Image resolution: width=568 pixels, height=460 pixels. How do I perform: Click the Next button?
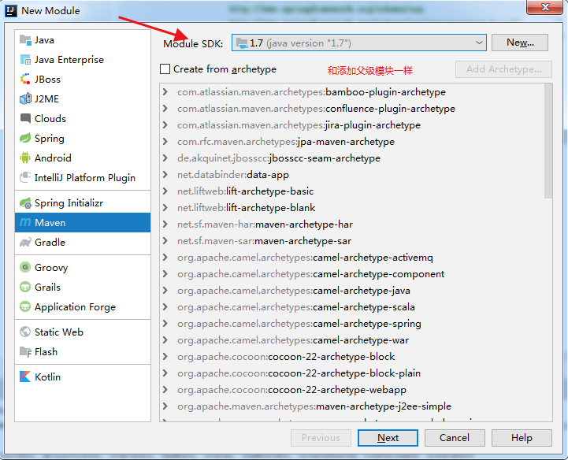(388, 437)
